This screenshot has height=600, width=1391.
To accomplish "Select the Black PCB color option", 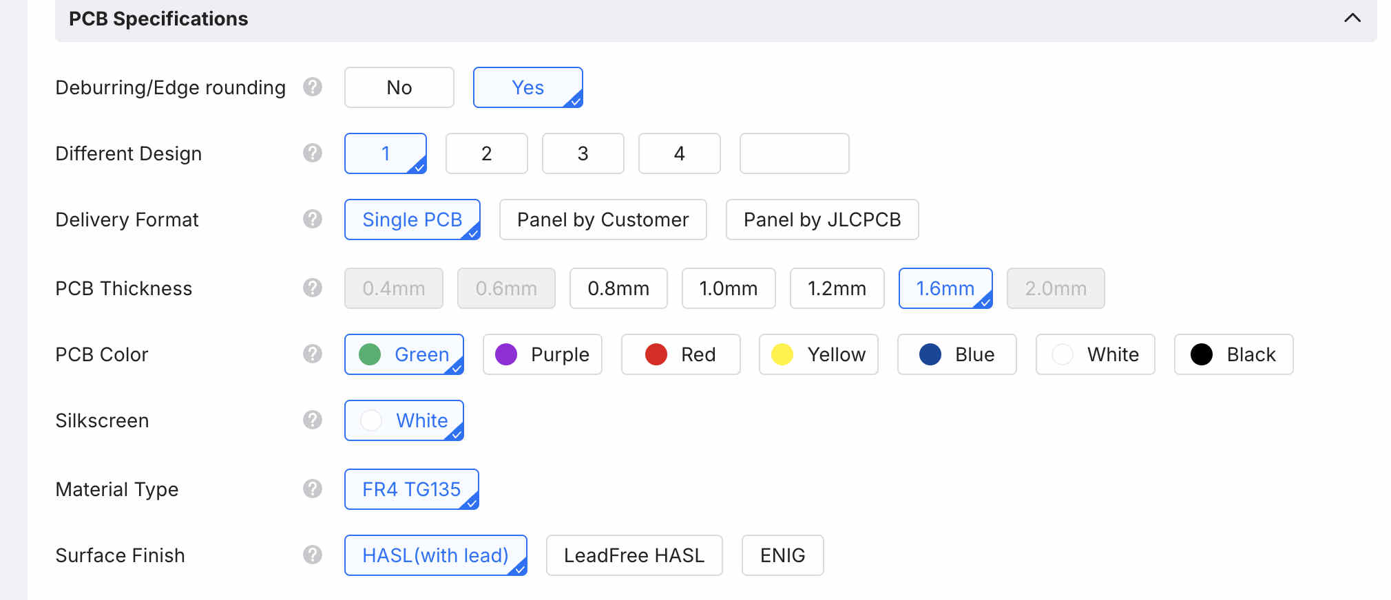I will click(x=1233, y=354).
